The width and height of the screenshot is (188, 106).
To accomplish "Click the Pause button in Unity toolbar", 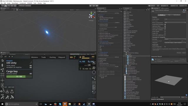I will pos(94,6).
